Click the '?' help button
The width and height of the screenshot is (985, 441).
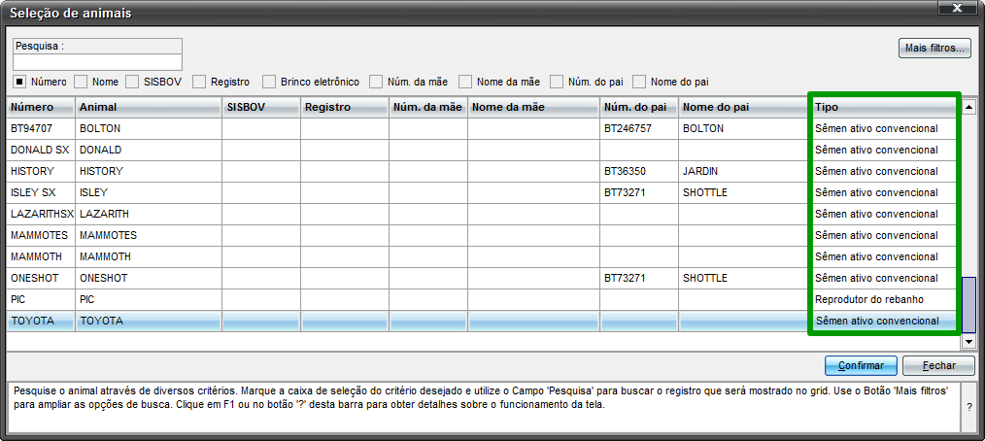tap(971, 406)
